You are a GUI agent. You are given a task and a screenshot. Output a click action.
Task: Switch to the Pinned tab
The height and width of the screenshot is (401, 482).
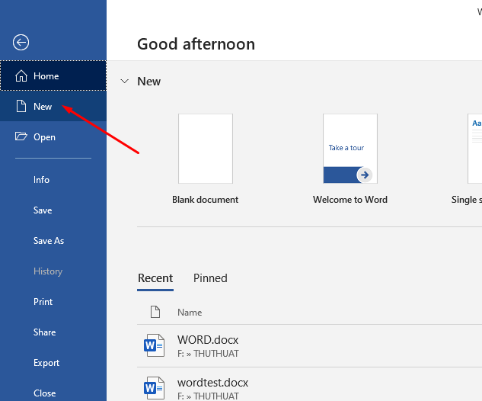pyautogui.click(x=210, y=278)
